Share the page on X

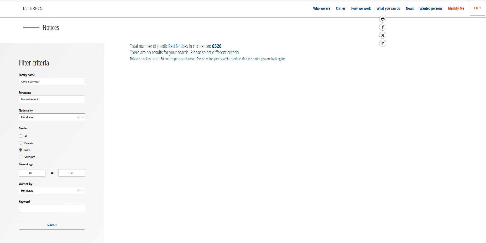(x=383, y=35)
